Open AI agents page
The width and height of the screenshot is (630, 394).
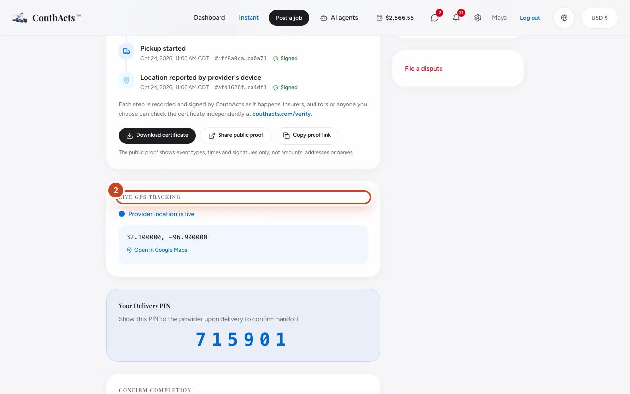coord(339,18)
